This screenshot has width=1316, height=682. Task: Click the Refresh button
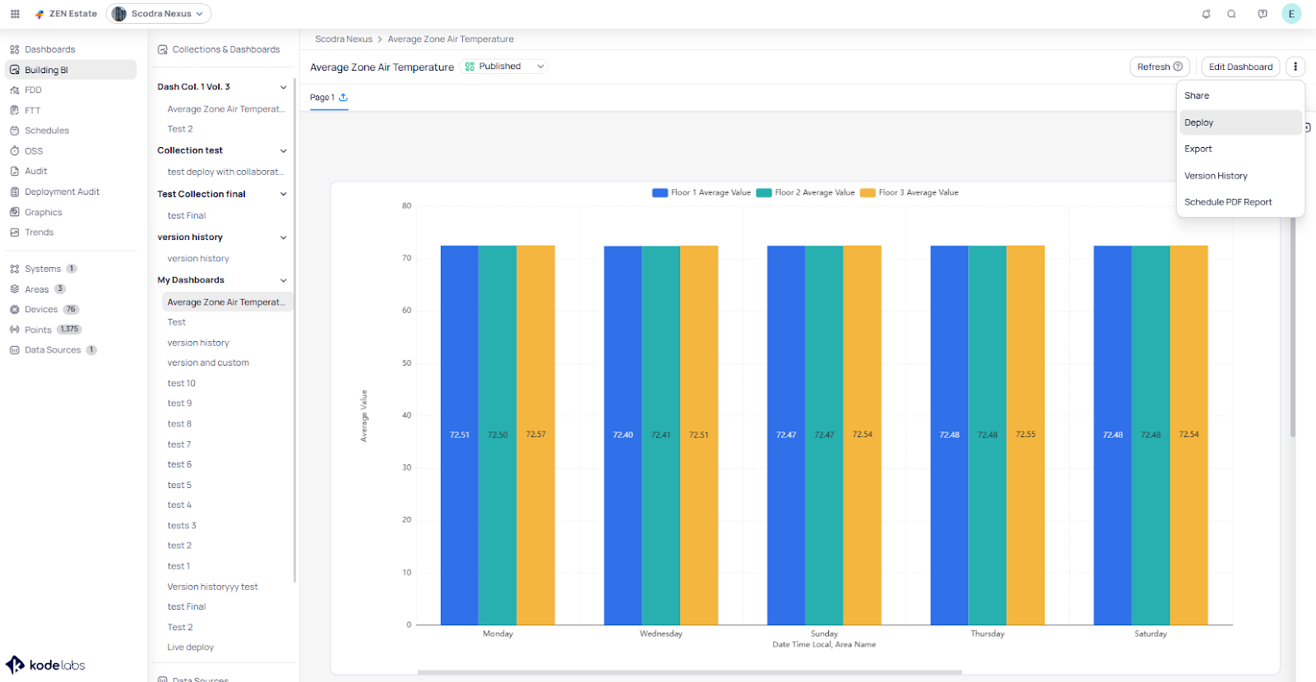(x=1159, y=67)
